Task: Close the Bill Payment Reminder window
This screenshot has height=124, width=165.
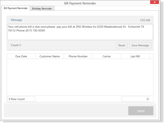Action: (x=154, y=2)
